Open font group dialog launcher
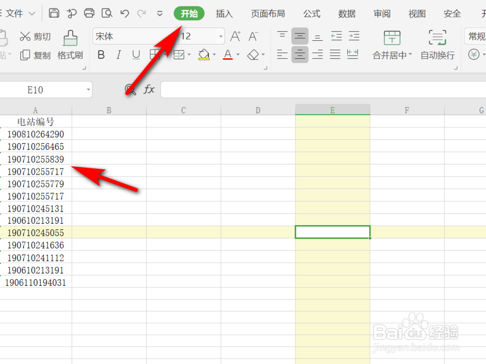Image resolution: width=486 pixels, height=364 pixels. pyautogui.click(x=265, y=68)
